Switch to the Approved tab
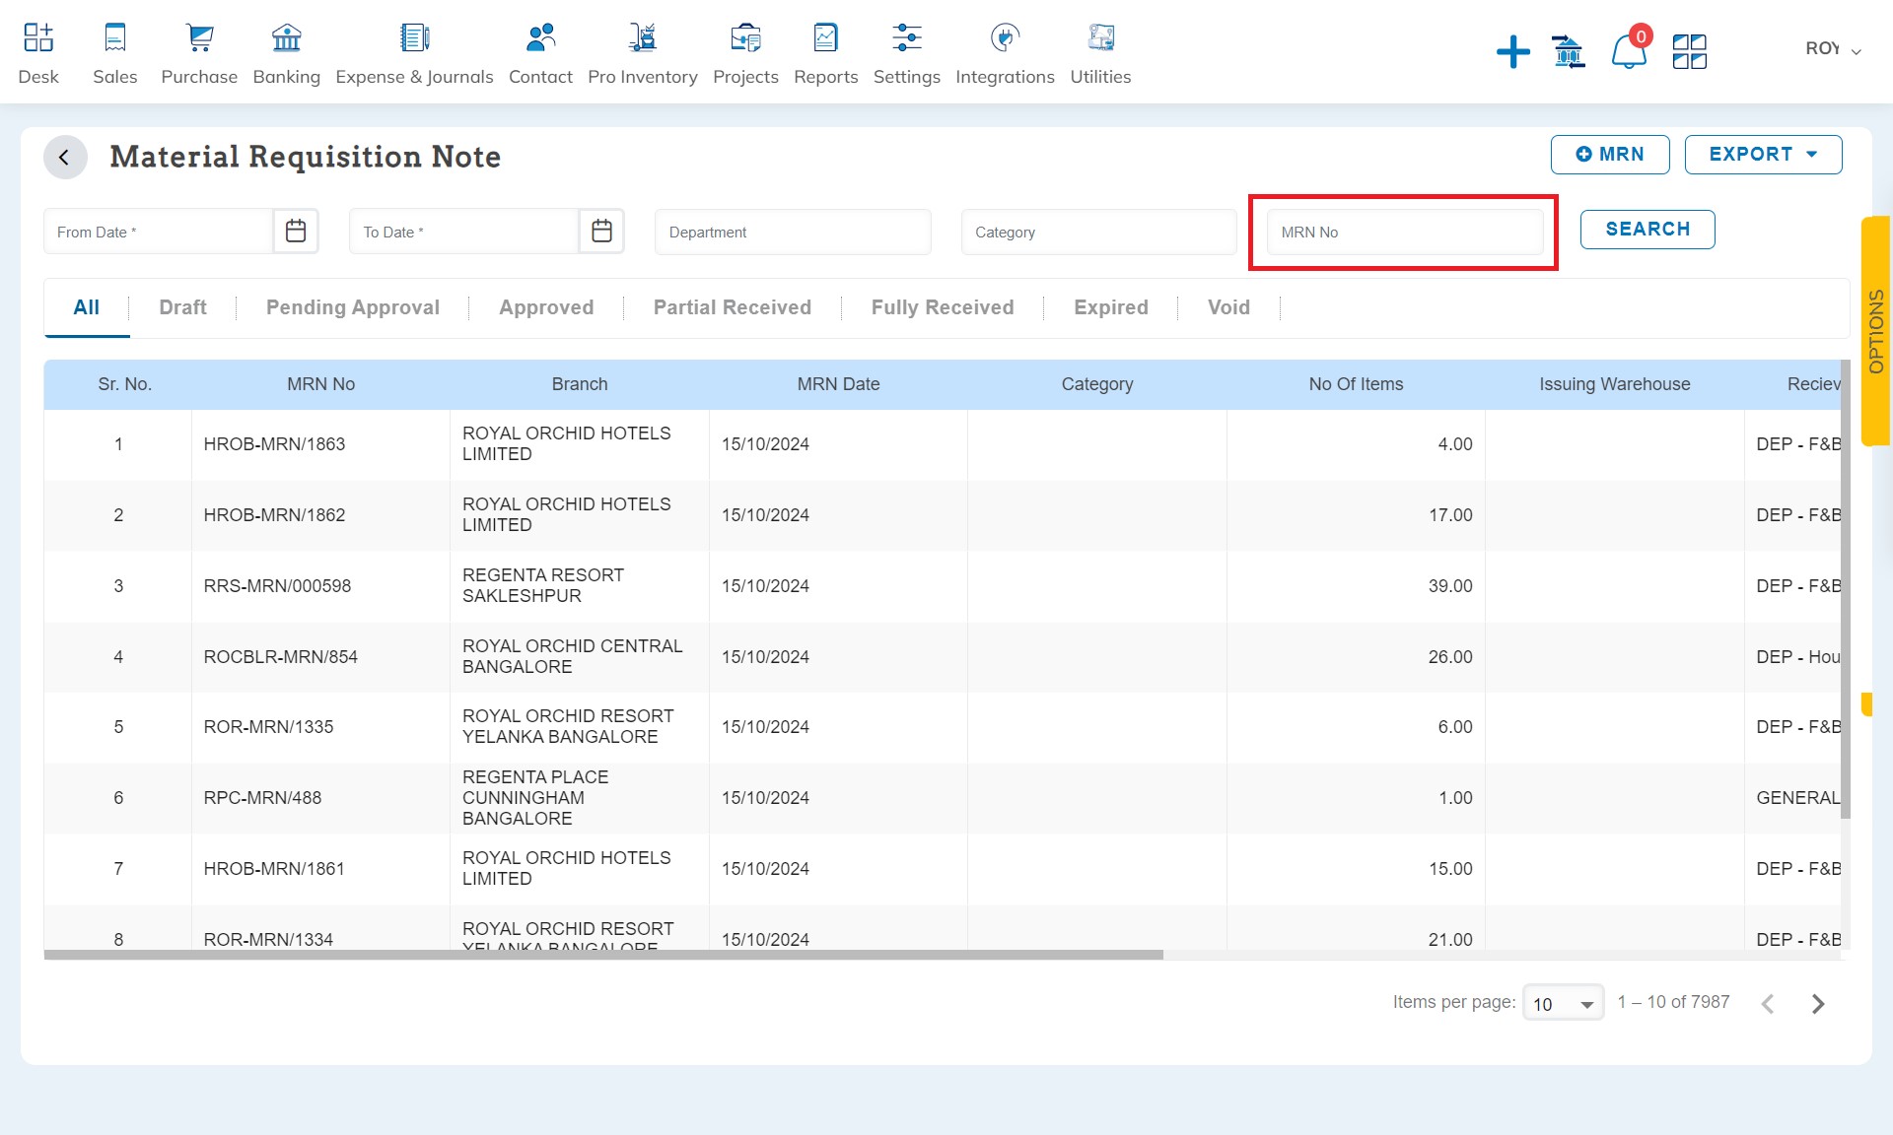 click(546, 307)
